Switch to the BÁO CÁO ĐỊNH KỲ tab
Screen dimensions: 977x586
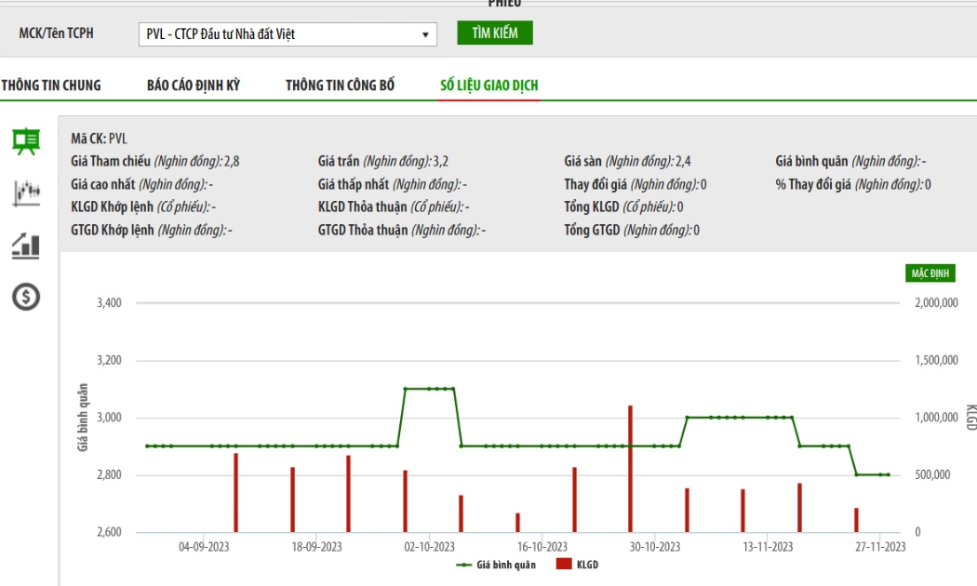pyautogui.click(x=194, y=86)
